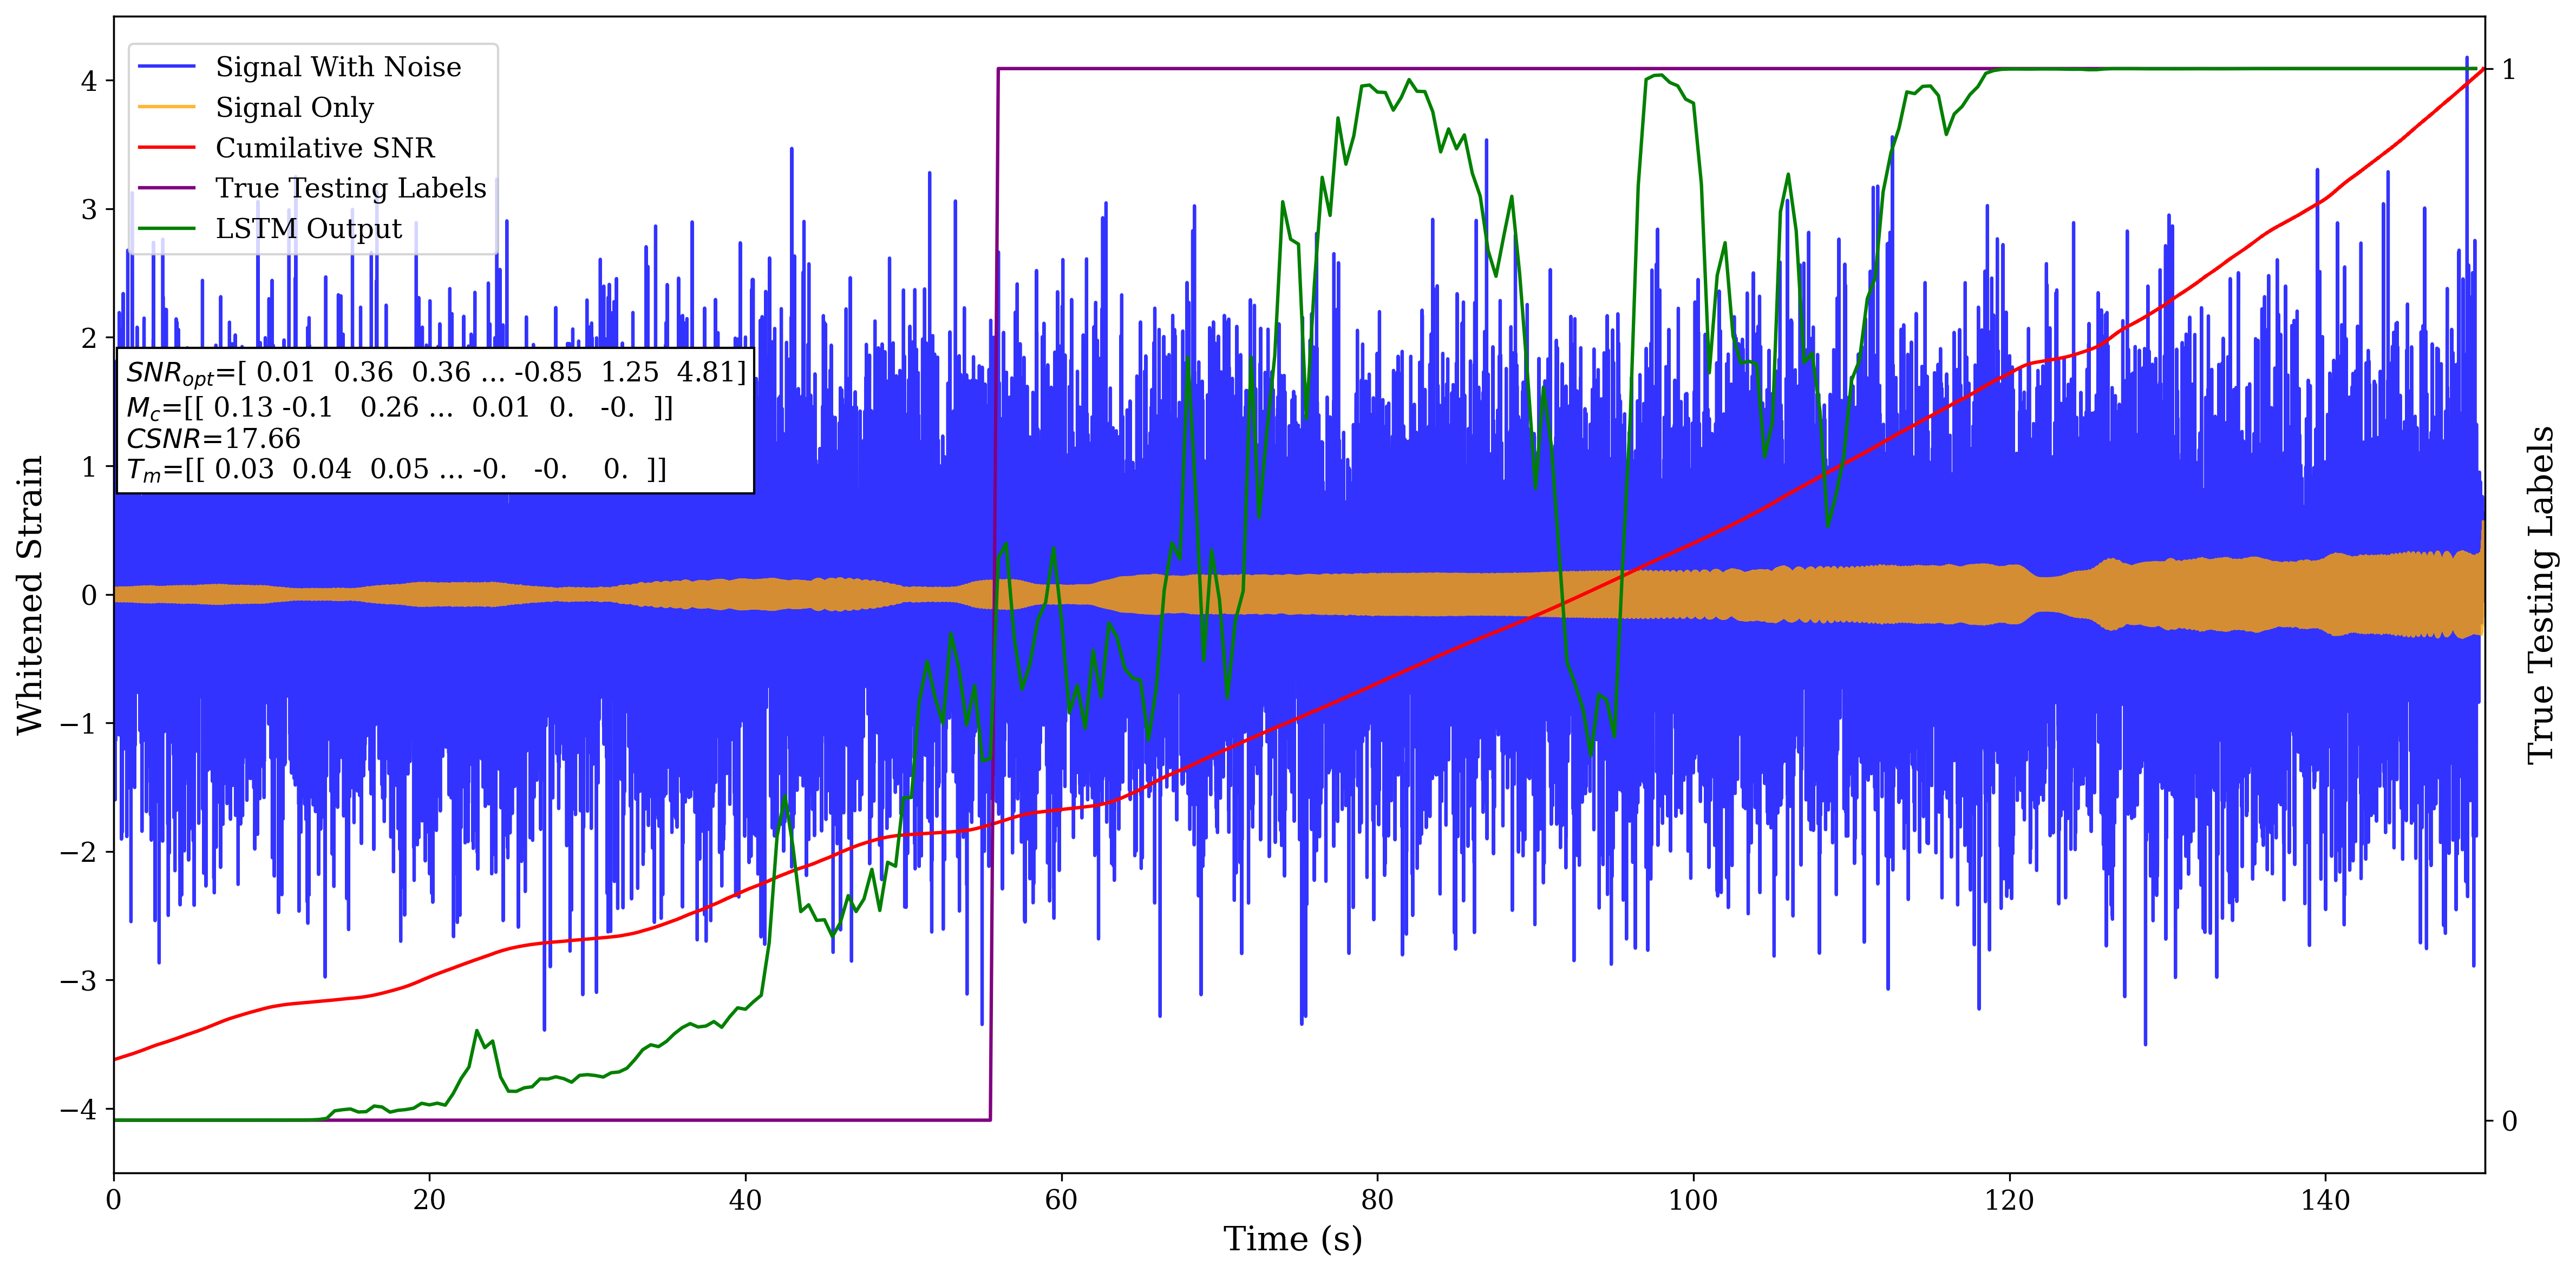Click the right-side 'True Testing Labels' axis label

click(2541, 595)
